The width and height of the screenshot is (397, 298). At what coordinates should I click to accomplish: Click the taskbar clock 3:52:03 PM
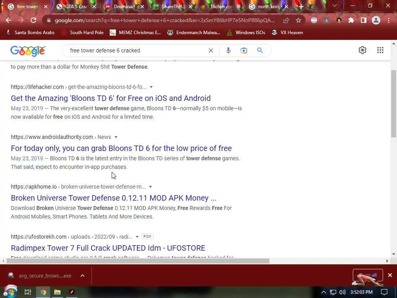(361, 292)
